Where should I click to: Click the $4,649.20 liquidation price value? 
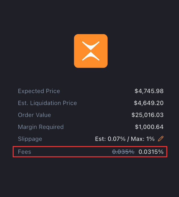click(x=149, y=103)
